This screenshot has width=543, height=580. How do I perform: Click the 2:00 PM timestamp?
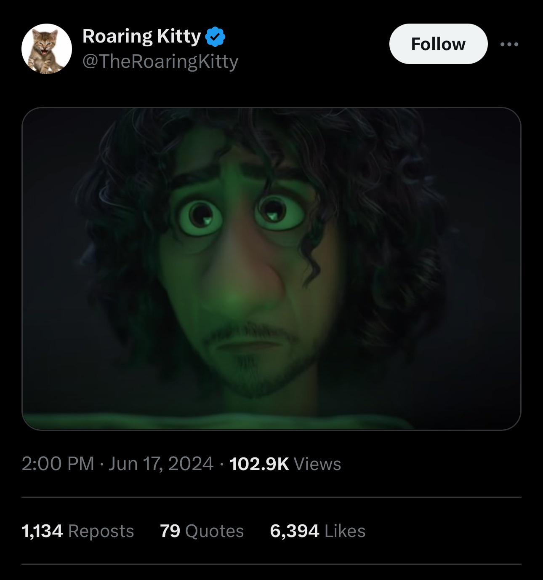[58, 464]
